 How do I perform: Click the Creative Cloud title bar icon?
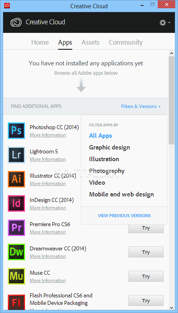coord(7,6)
